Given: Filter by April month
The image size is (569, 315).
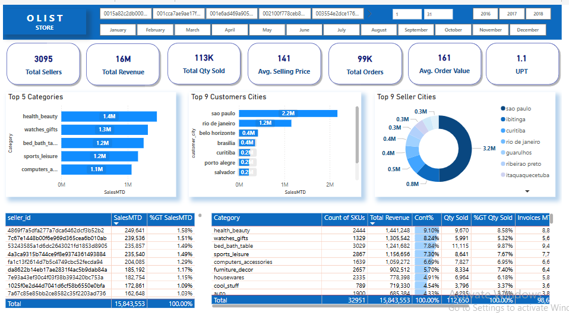Looking at the screenshot, I should [x=230, y=30].
